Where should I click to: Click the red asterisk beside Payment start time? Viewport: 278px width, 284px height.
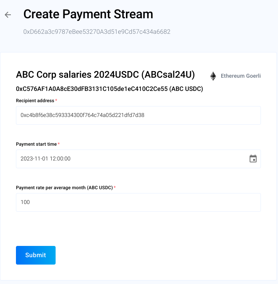(59, 144)
